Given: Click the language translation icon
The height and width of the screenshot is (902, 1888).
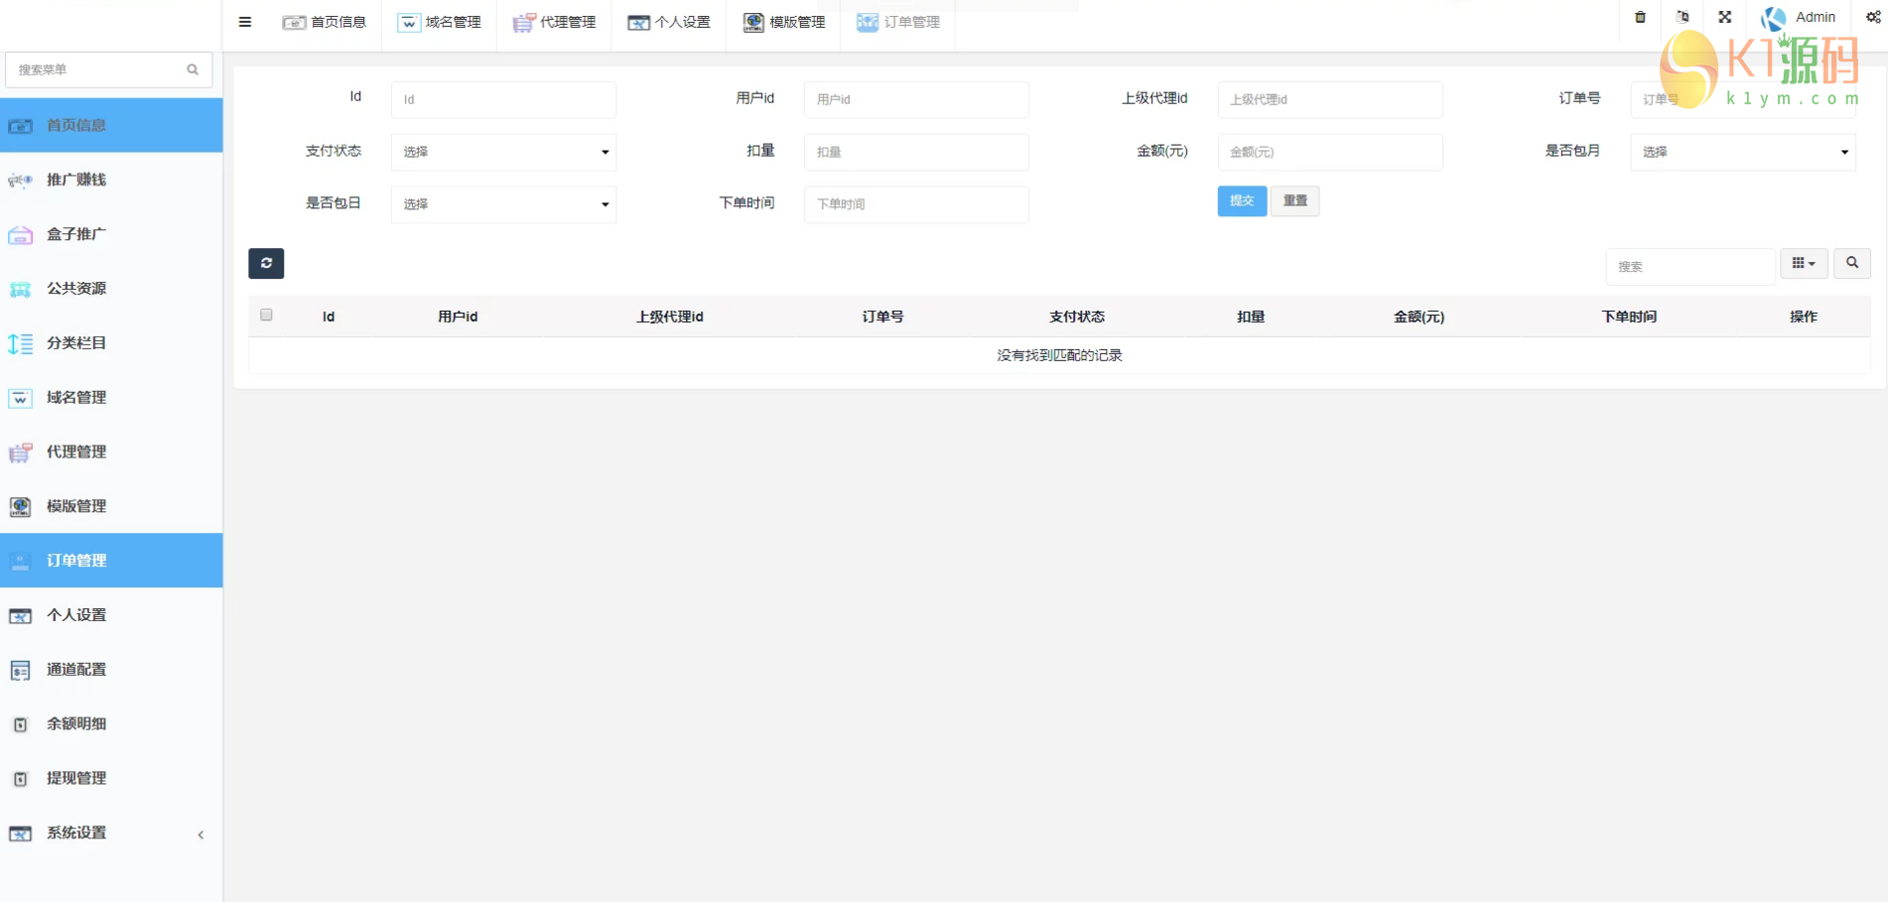Looking at the screenshot, I should 1683,17.
